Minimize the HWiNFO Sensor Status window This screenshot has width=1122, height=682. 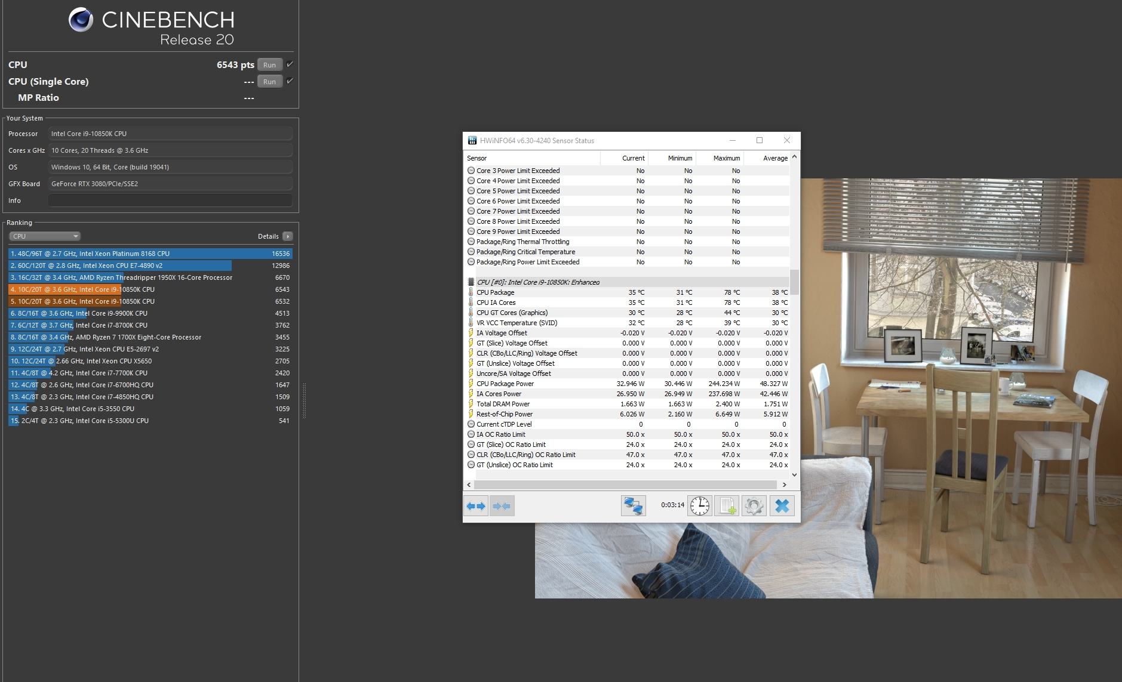[x=733, y=140]
